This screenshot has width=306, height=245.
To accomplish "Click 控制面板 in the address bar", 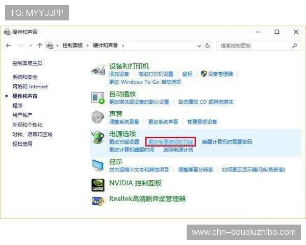I will coord(72,45).
